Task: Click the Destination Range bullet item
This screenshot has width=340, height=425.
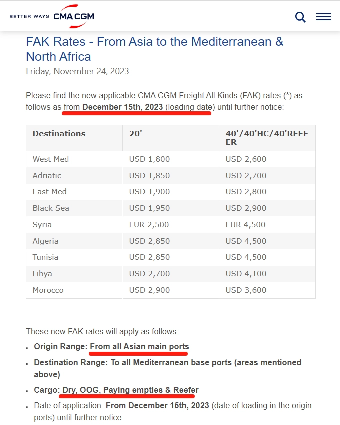Action: point(167,368)
